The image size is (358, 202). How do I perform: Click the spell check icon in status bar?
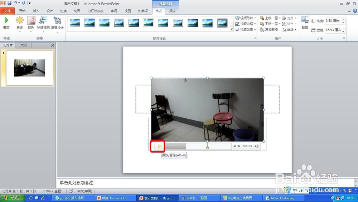pyautogui.click(x=71, y=191)
